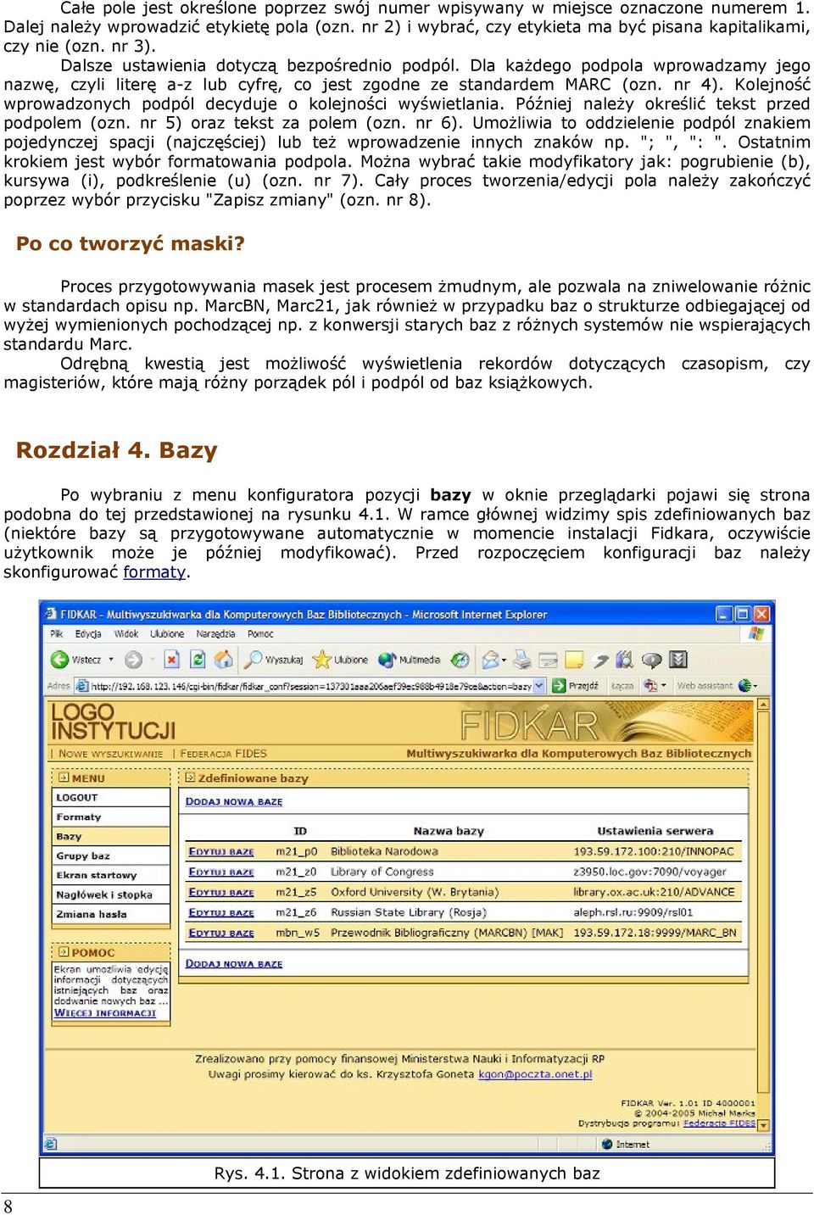Select Formaty in the side menu
This screenshot has height=1215, width=814.
point(110,817)
